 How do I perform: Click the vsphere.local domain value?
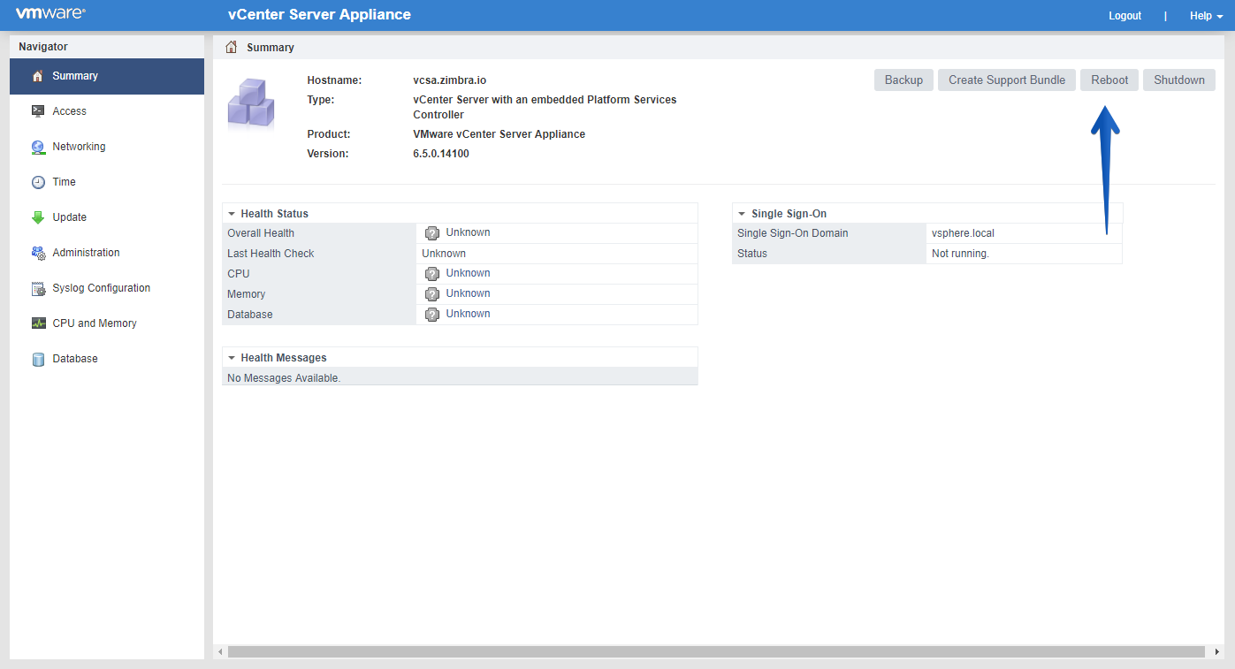[x=963, y=233]
